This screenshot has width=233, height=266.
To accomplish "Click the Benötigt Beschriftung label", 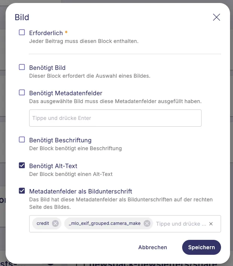I will [x=60, y=140].
